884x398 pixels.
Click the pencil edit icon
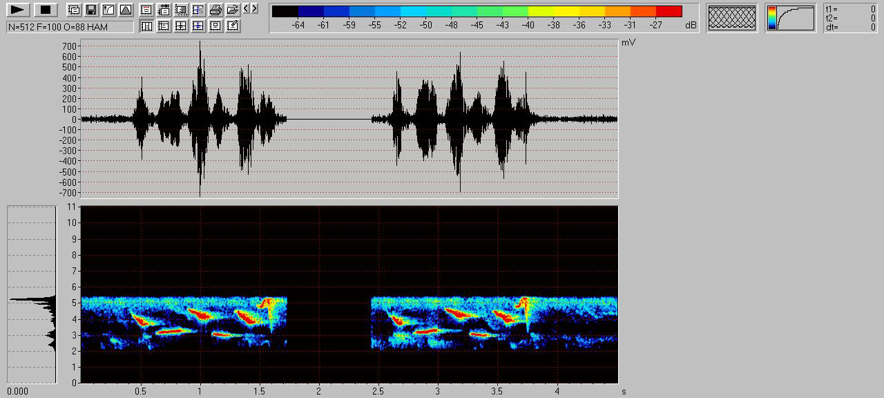232,26
